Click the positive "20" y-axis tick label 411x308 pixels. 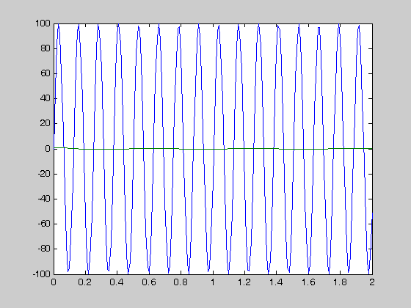pyautogui.click(x=46, y=123)
